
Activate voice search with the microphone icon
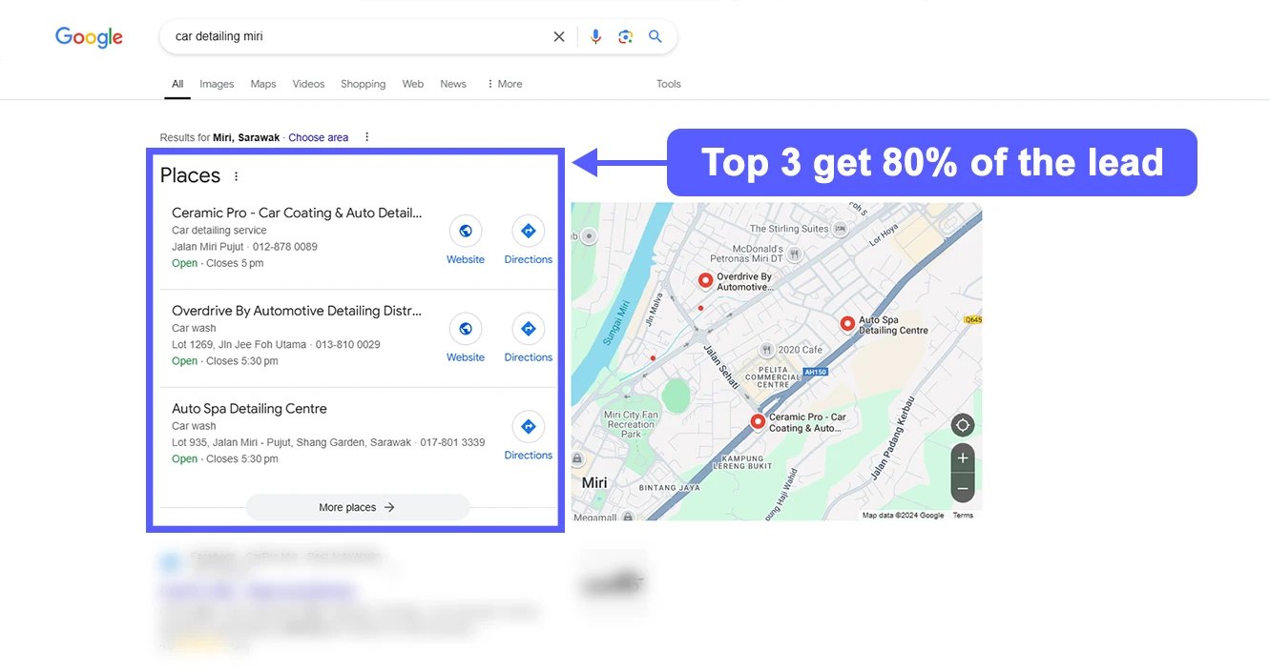click(x=595, y=36)
